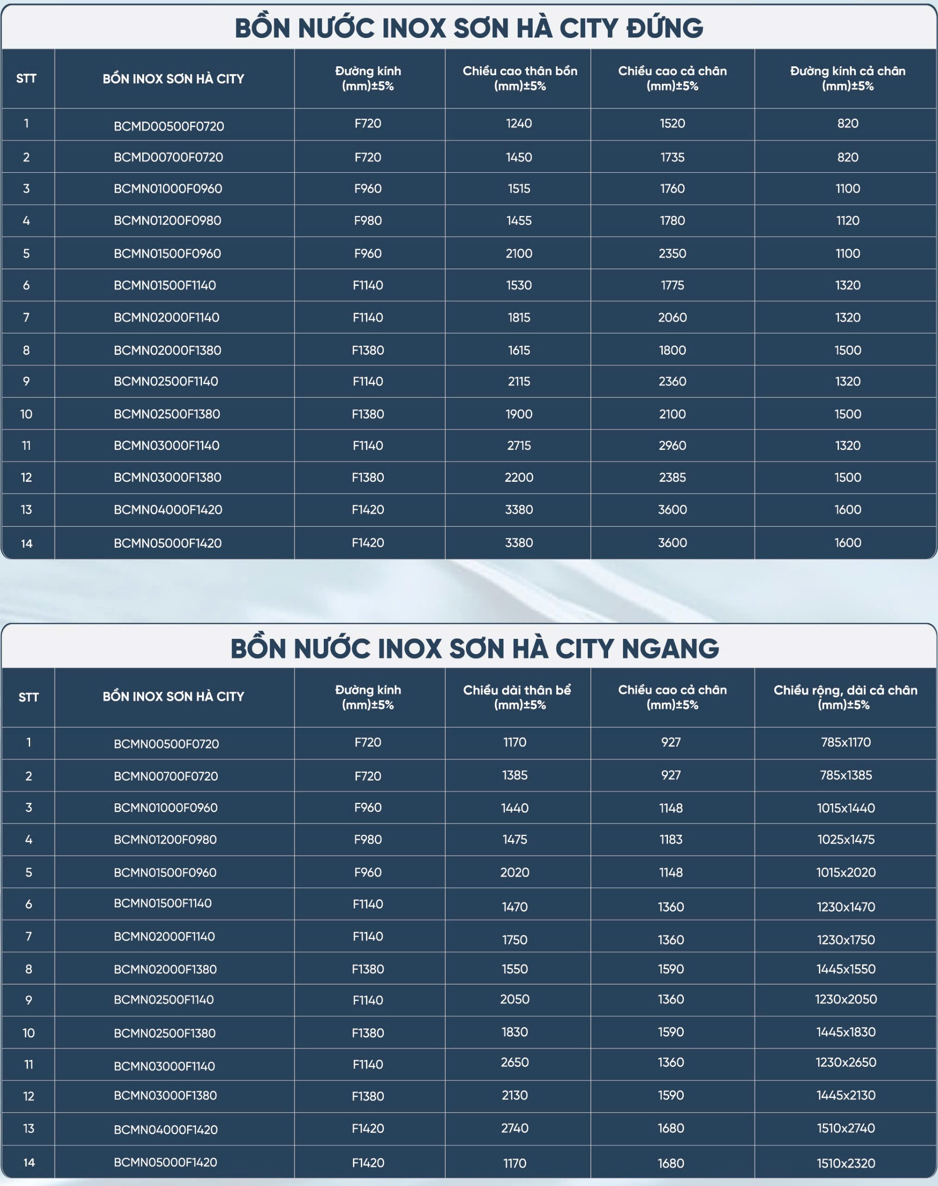This screenshot has height=1186, width=938.
Task: Select the cell showing 1800
Action: [x=672, y=350]
